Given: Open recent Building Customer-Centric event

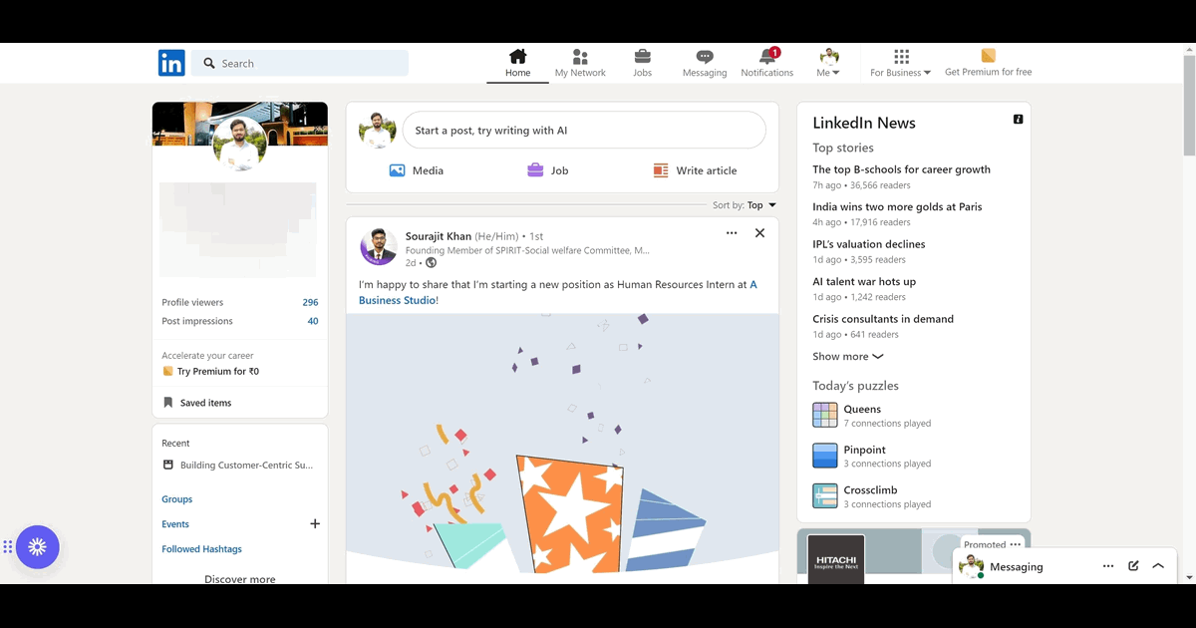Looking at the screenshot, I should pyautogui.click(x=238, y=465).
